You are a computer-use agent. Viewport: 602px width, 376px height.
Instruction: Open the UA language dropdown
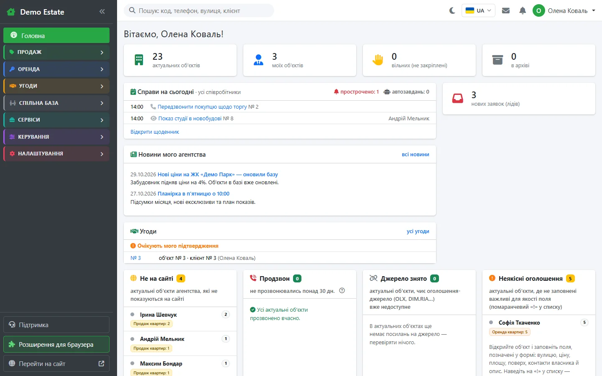tap(478, 10)
